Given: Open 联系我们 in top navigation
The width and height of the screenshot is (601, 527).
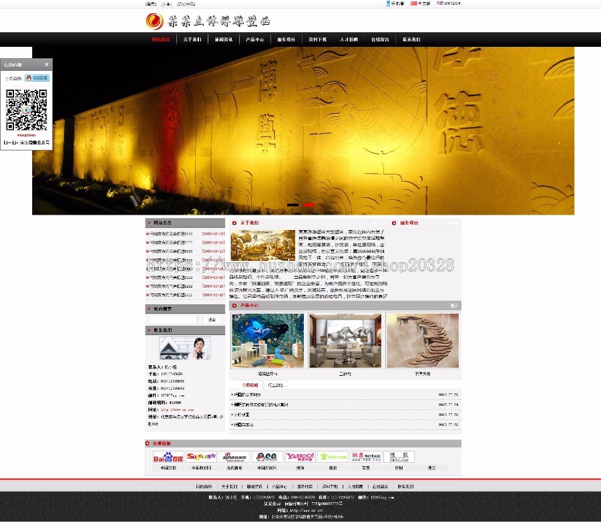Looking at the screenshot, I should pyautogui.click(x=411, y=39).
